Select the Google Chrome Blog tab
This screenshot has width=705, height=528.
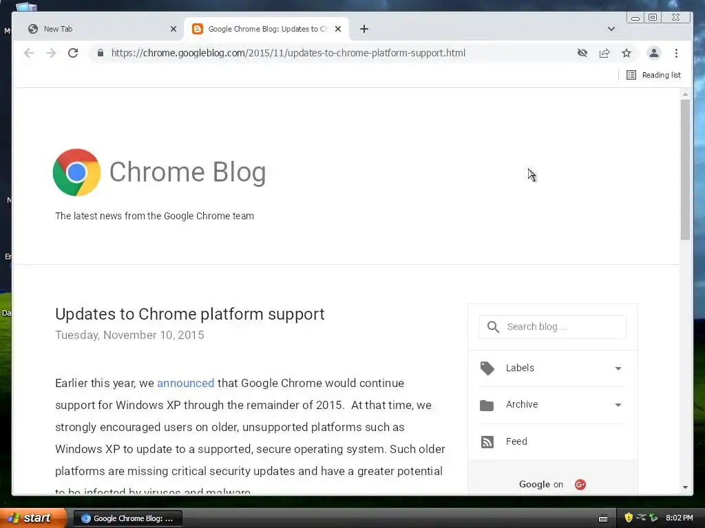266,29
